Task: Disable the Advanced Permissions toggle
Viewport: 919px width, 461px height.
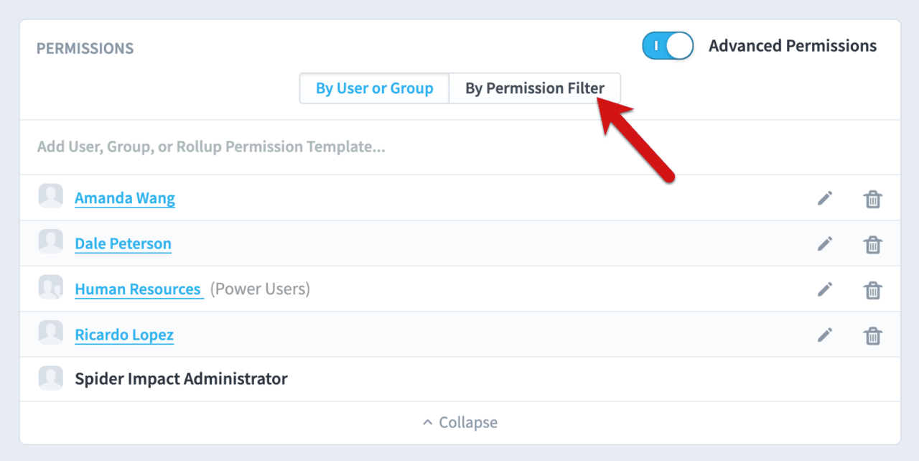Action: tap(668, 45)
